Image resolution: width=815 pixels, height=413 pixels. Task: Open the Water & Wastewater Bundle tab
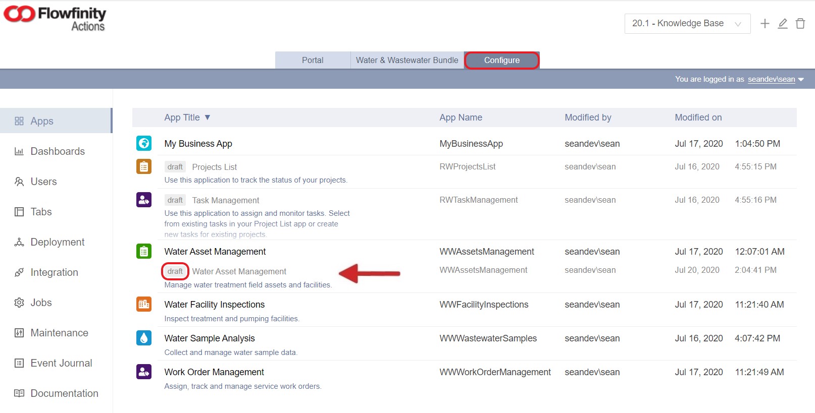point(407,60)
